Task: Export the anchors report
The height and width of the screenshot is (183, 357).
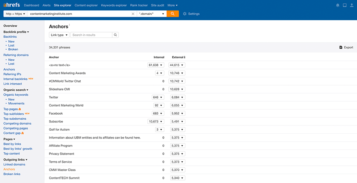Action: [x=346, y=47]
